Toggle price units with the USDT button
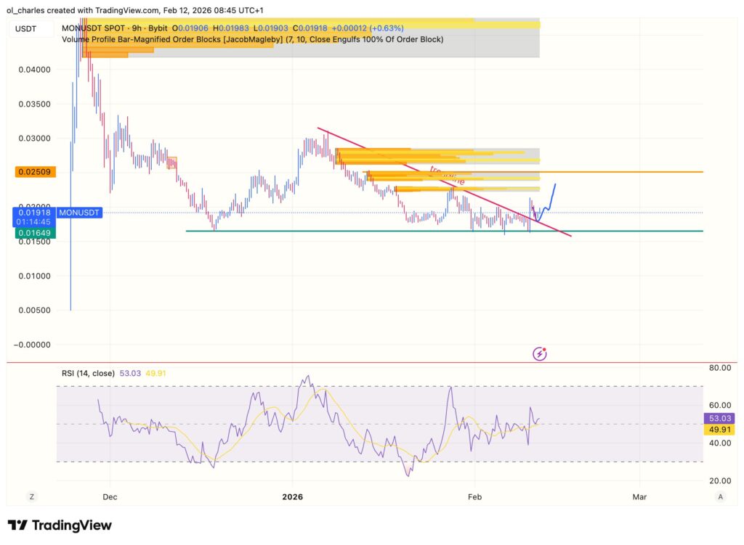The height and width of the screenshot is (545, 744). (27, 30)
